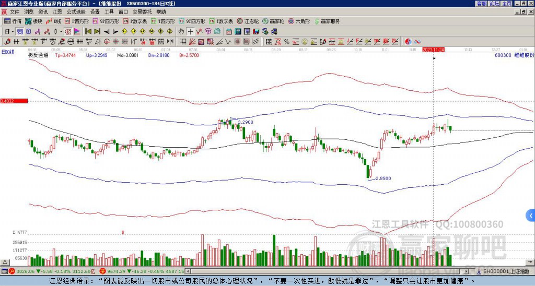Viewport: 535px width, 286px height.
Task: Open the 交易委托 menu
Action: coord(142,12)
